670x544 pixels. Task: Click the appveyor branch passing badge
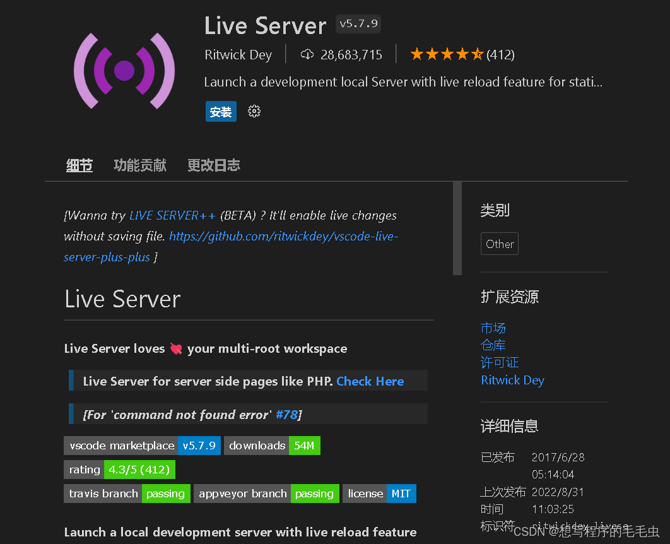(x=267, y=494)
